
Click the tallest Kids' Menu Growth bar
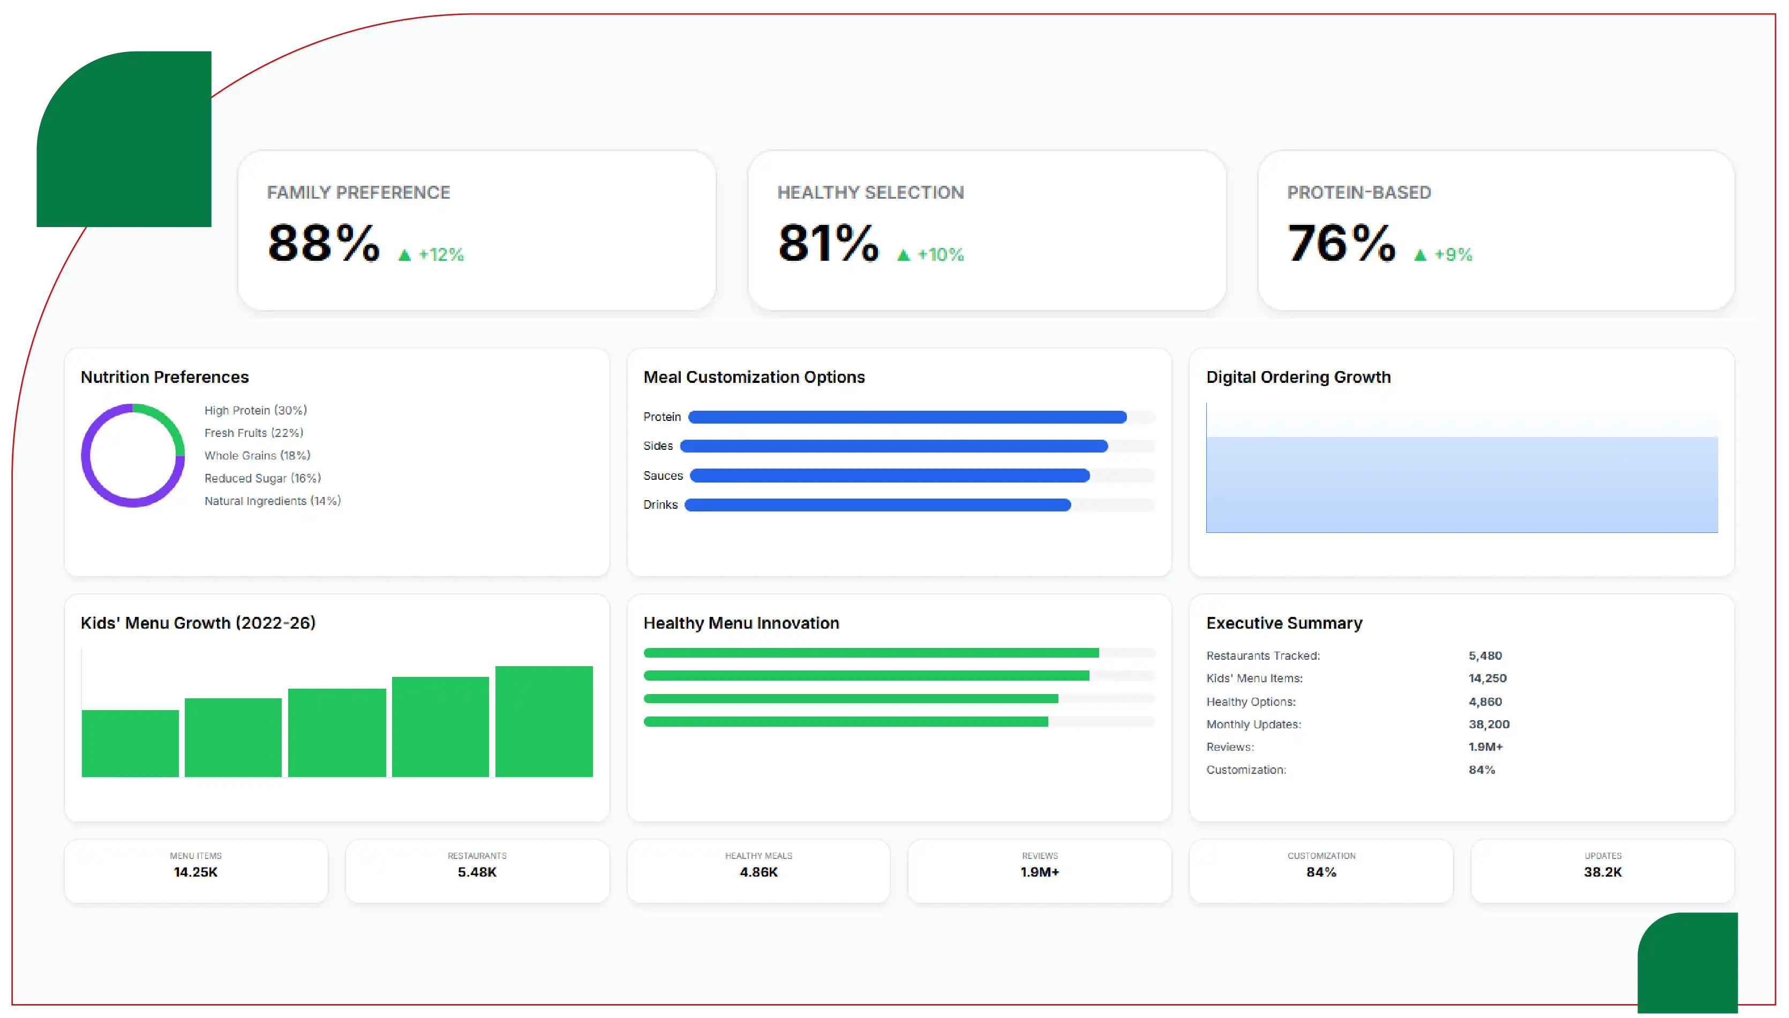544,721
